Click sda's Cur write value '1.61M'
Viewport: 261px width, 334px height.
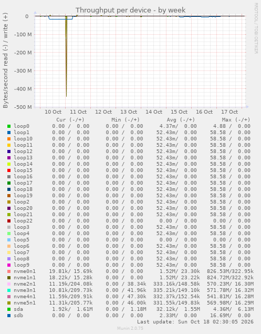tap(85, 309)
